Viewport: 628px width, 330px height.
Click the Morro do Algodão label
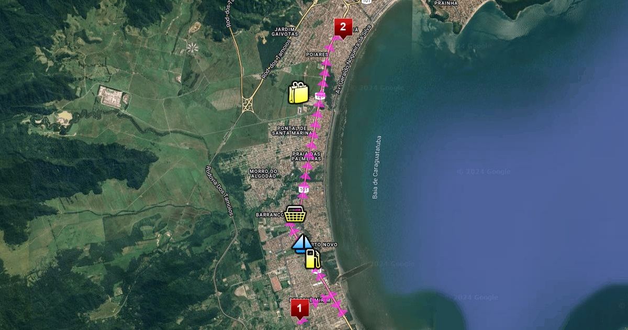pyautogui.click(x=263, y=173)
